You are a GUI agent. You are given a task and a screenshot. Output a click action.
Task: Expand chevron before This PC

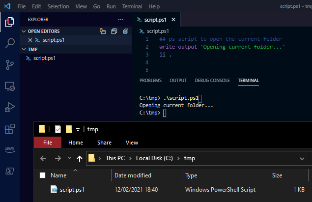pyautogui.click(x=100, y=158)
